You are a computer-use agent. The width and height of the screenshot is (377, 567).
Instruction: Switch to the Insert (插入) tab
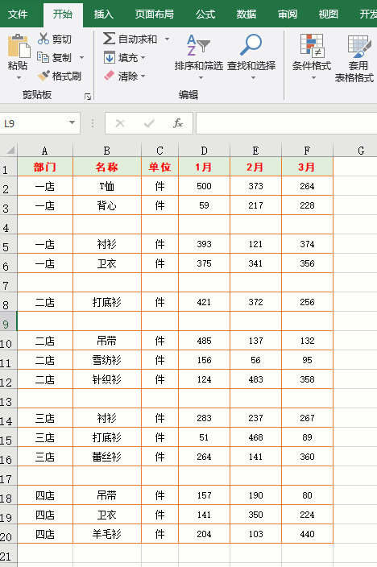click(104, 14)
